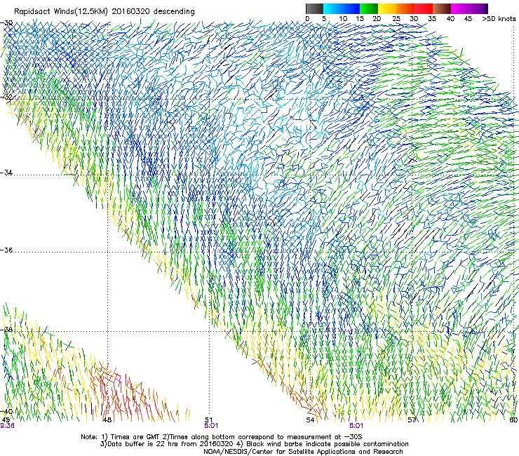Click the '10' legend scale label
This screenshot has width=519, height=456.
343,19
